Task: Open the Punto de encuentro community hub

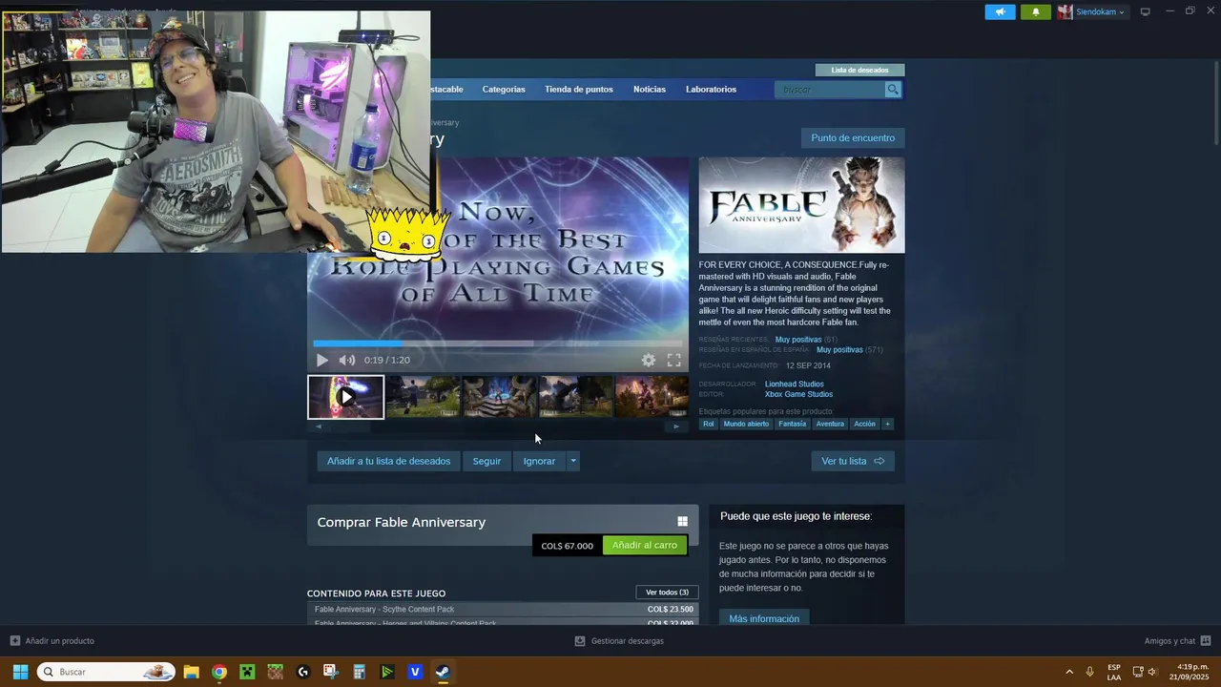Action: 853,138
